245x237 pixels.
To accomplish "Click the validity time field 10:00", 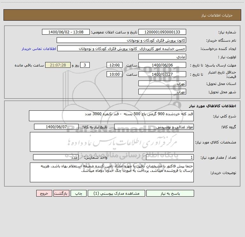I will [114, 74].
